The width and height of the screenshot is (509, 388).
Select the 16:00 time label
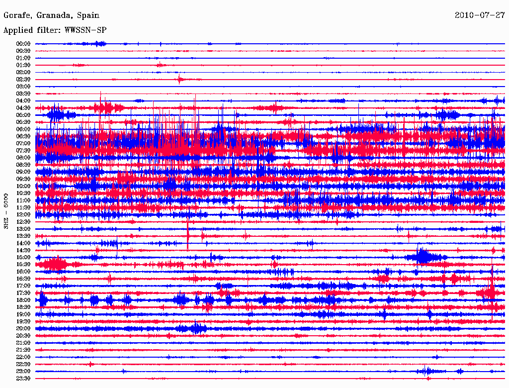click(23, 272)
